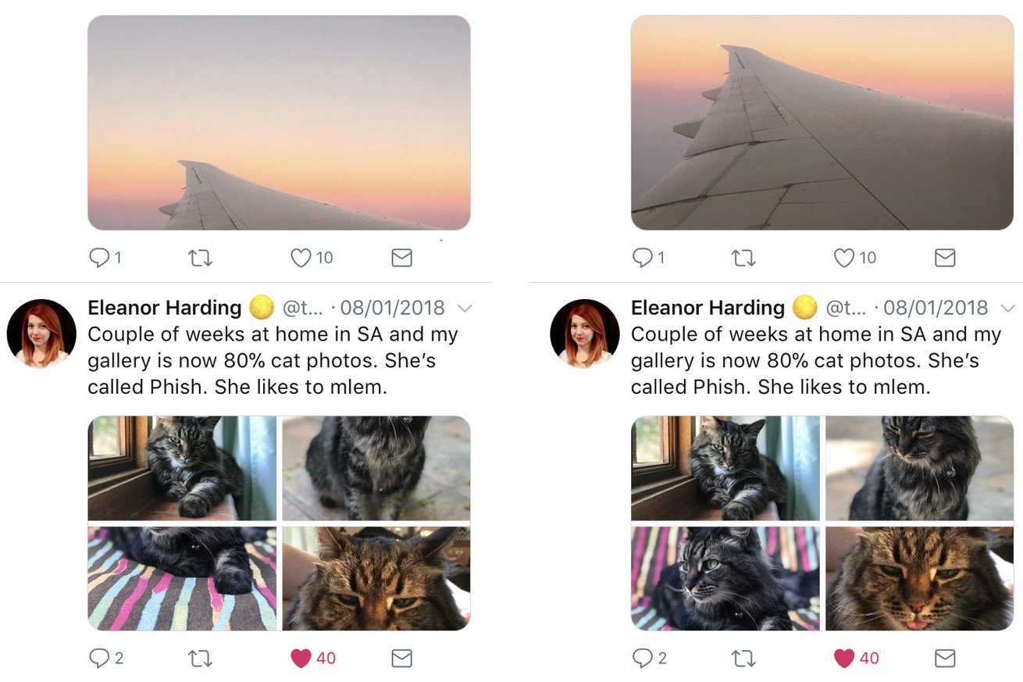This screenshot has height=682, width=1023.
Task: Open message share icon under left wing photo
Action: (401, 258)
